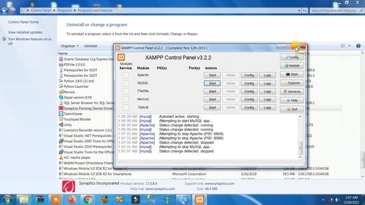Click the XAMPP icon in the taskbar
Image resolution: width=365 pixels, height=205 pixels.
(x=200, y=200)
